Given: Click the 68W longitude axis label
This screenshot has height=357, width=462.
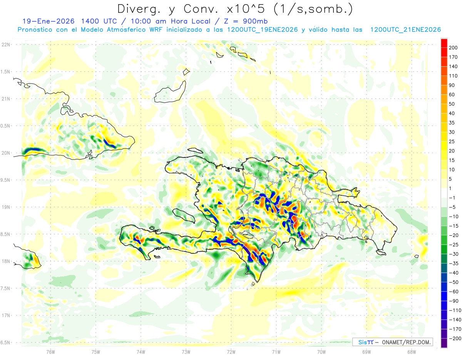Looking at the screenshot, I should 411,351.
